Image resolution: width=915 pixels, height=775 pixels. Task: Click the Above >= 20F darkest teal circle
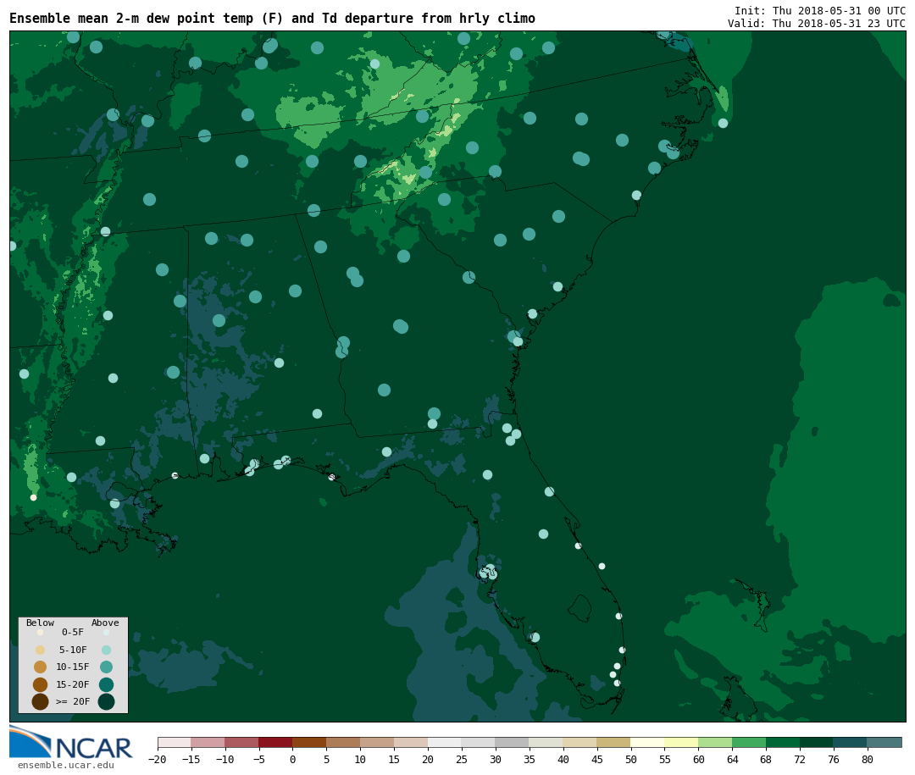pos(106,701)
